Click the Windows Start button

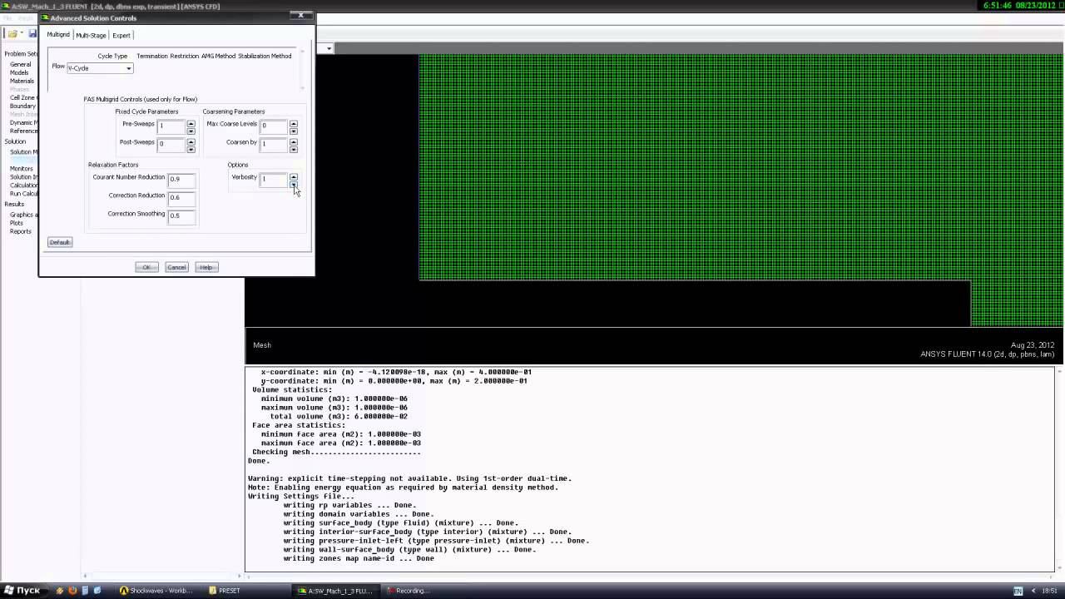click(22, 591)
